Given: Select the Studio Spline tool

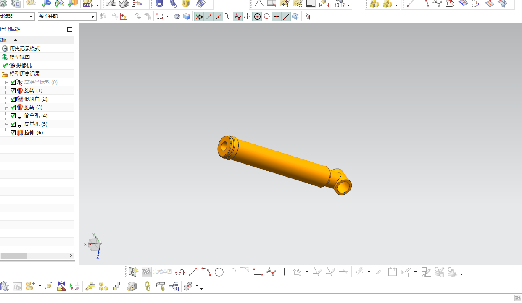Looking at the screenshot, I should (x=271, y=272).
